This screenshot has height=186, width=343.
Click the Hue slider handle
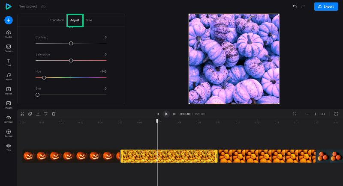coord(44,77)
